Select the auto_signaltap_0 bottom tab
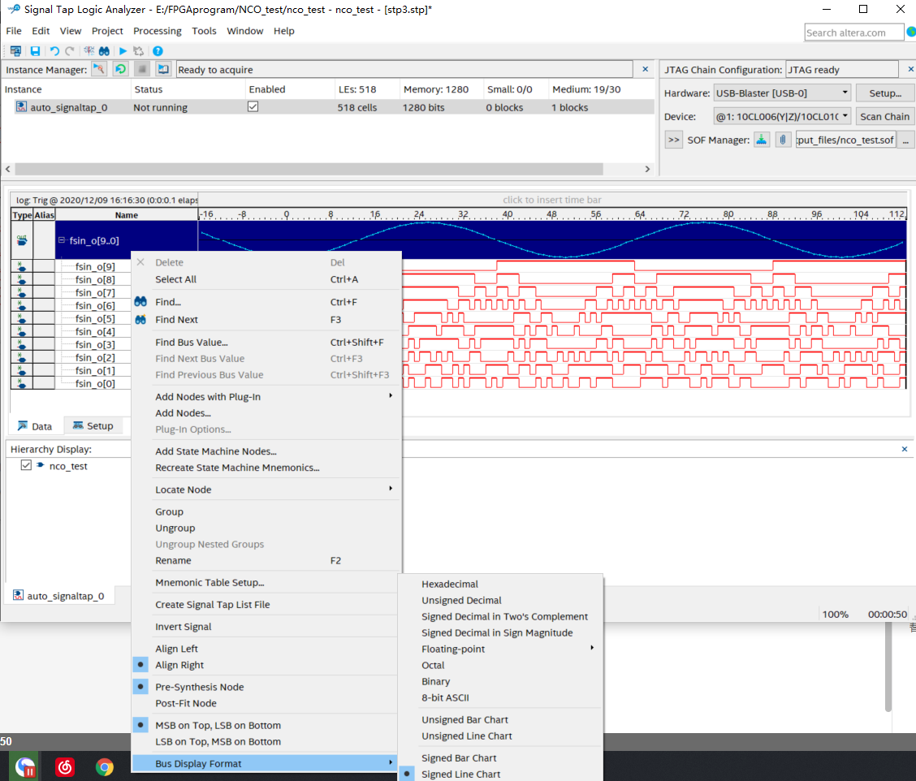This screenshot has width=916, height=781. (59, 596)
